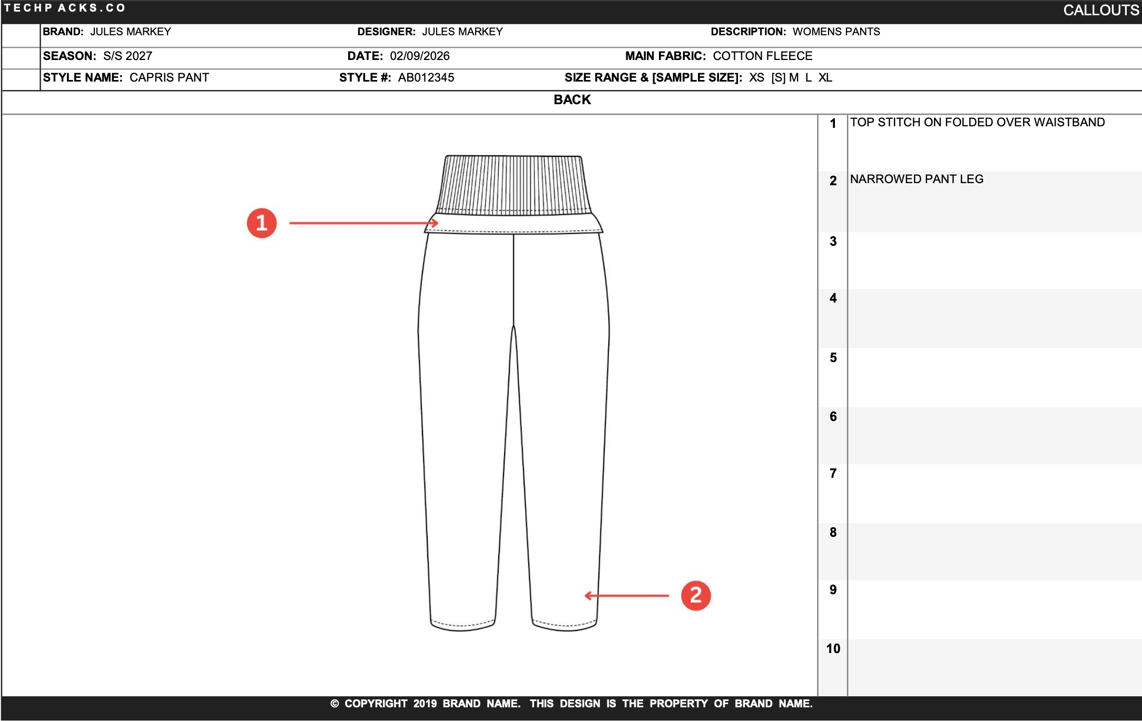Click the MAIN FABRIC: field label

click(666, 56)
